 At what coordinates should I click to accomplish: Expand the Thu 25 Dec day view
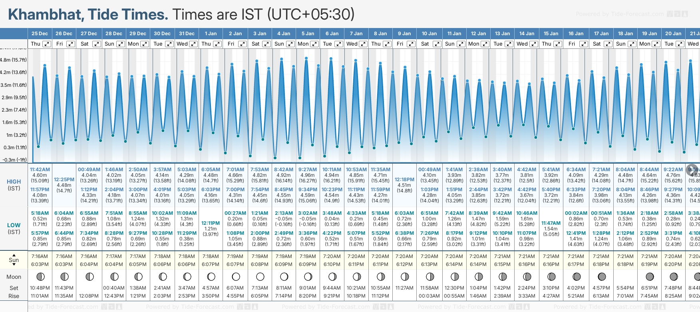coord(47,44)
